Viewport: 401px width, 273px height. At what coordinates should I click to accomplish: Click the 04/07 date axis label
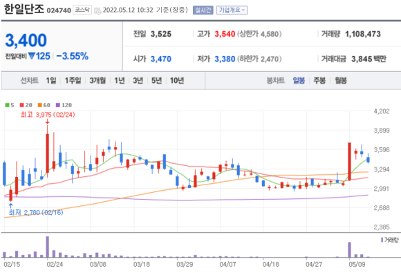pos(227,264)
